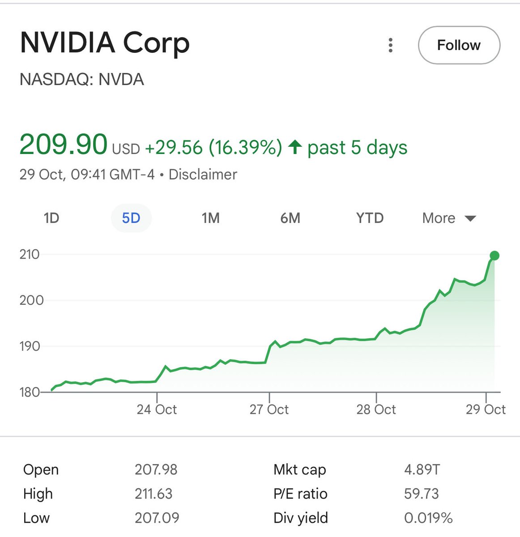Open the Disclaimer link
This screenshot has height=537, width=520.
[x=203, y=174]
